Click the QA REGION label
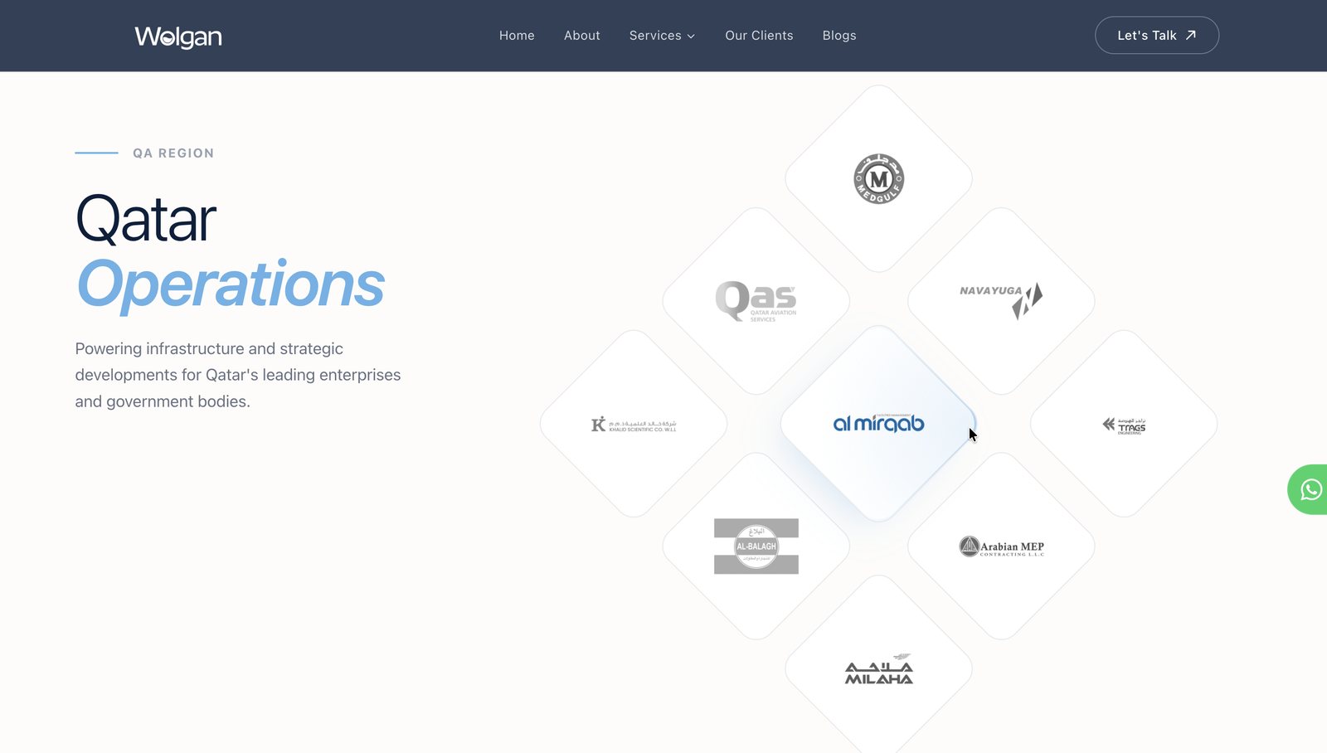 pyautogui.click(x=173, y=153)
